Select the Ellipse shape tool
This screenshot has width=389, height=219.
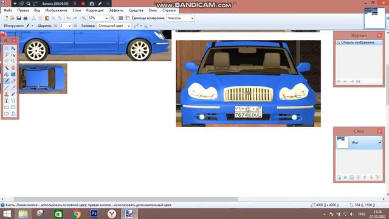point(7,114)
